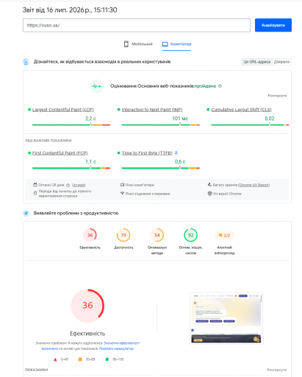Jump to Ефективність score gauge 36

pyautogui.click(x=90, y=235)
